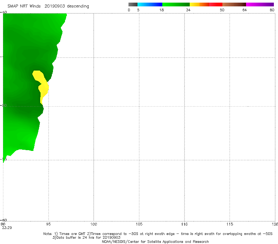278x244 pixels.
Task: Click the longitude axis label '110'
Action: click(184, 224)
